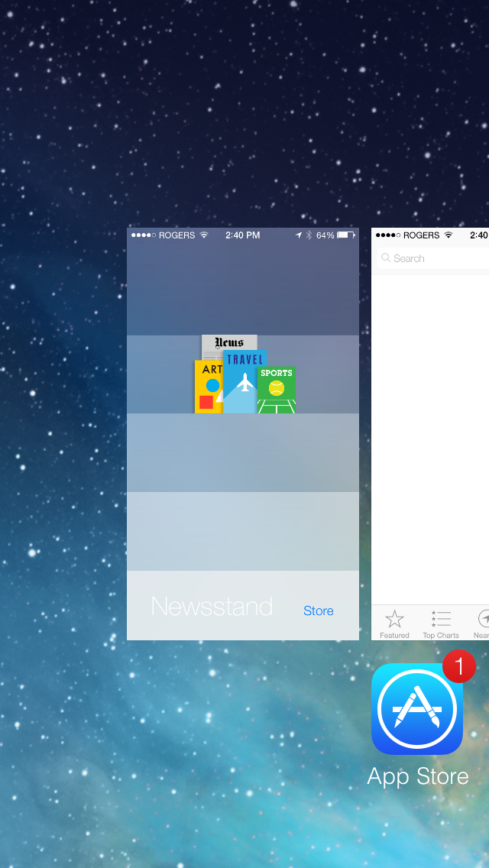Image resolution: width=489 pixels, height=868 pixels.
Task: Select the Newsstand app preview card
Action: point(242,434)
